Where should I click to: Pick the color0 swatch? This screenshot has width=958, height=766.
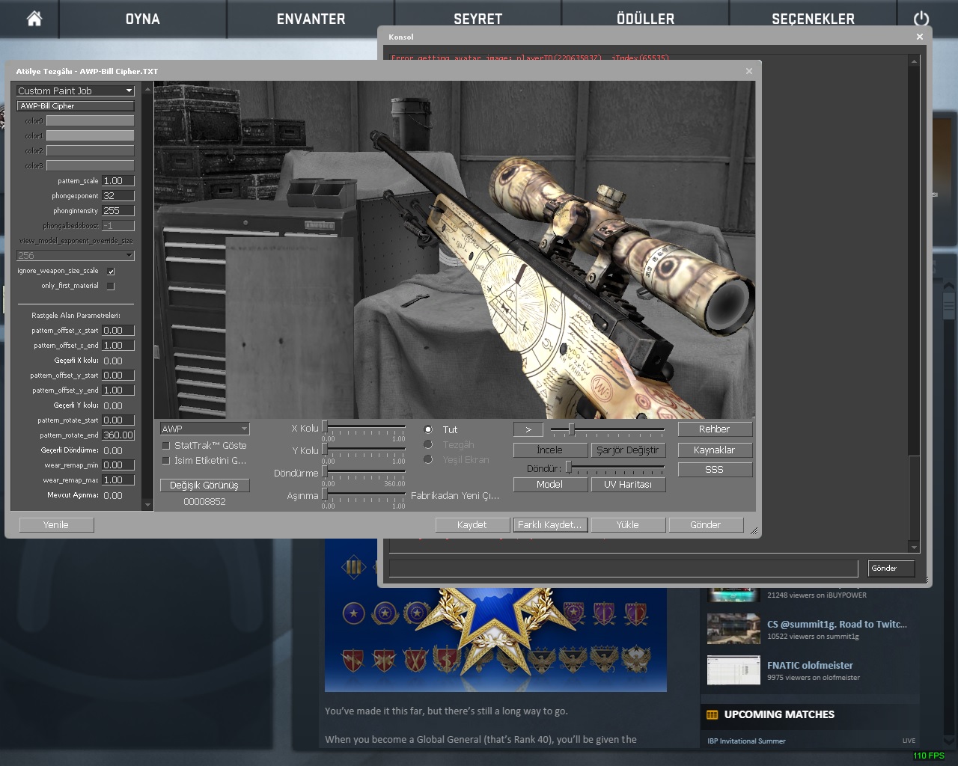[90, 120]
